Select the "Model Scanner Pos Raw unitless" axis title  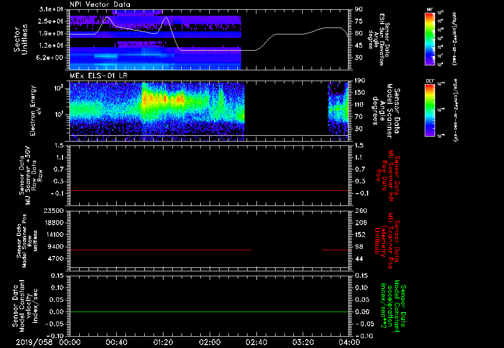click(28, 241)
